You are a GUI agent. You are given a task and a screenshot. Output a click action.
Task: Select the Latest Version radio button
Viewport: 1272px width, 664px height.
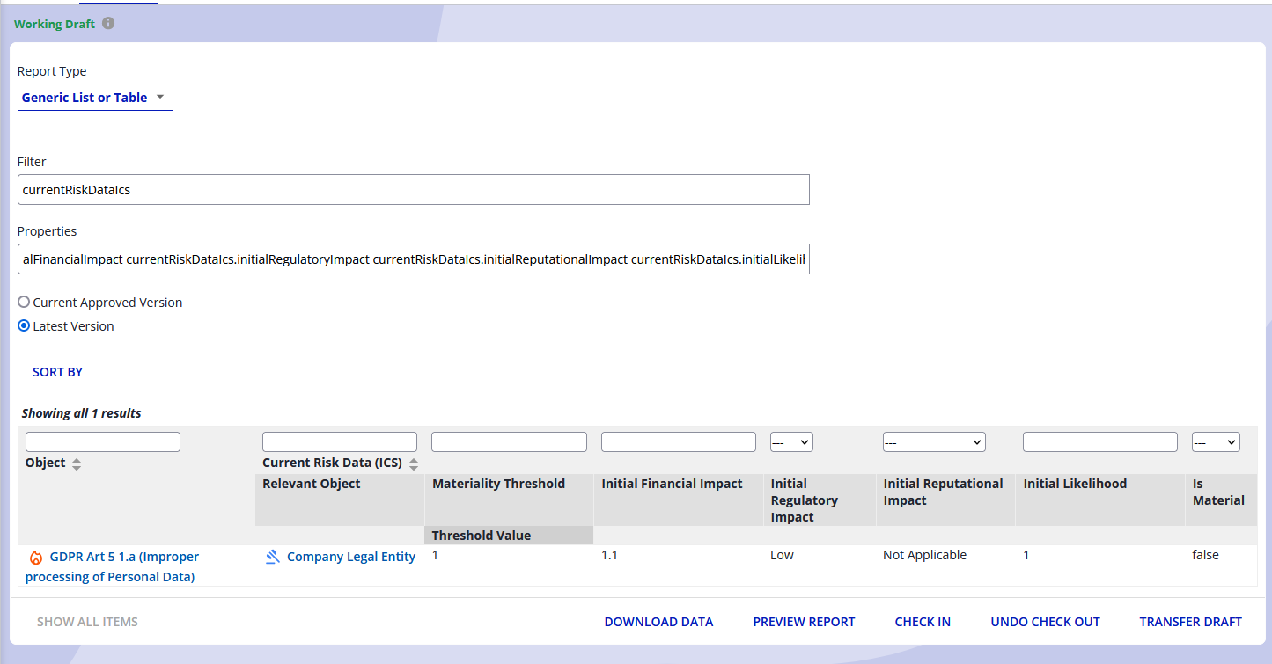pyautogui.click(x=25, y=326)
